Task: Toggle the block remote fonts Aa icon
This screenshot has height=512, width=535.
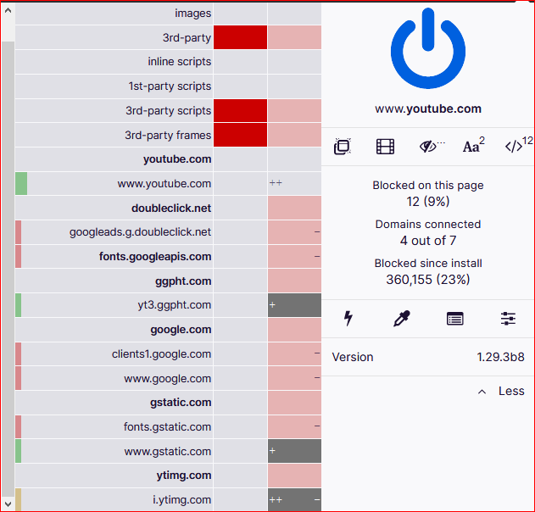Action: pyautogui.click(x=474, y=146)
